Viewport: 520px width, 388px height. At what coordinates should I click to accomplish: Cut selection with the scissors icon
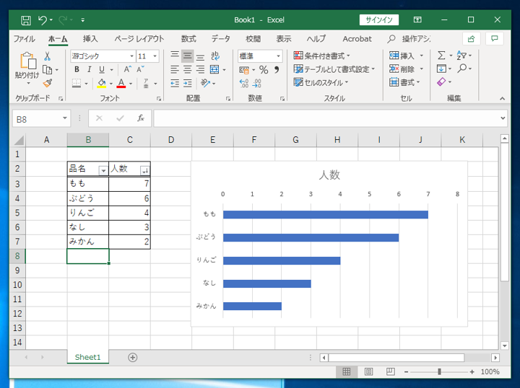tap(48, 56)
